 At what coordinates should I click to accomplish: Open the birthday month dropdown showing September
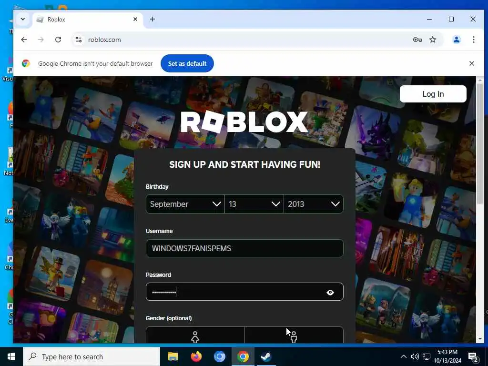[185, 204]
